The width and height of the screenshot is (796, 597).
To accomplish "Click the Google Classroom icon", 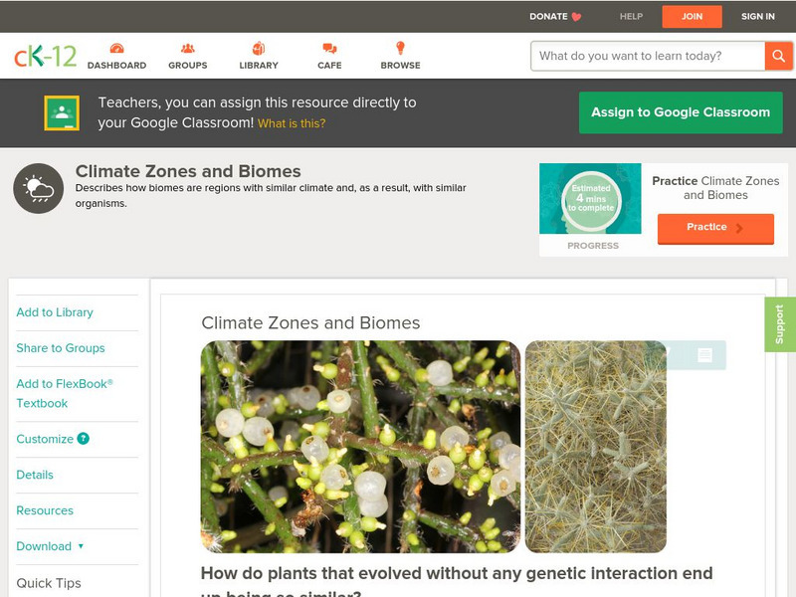I will [62, 113].
